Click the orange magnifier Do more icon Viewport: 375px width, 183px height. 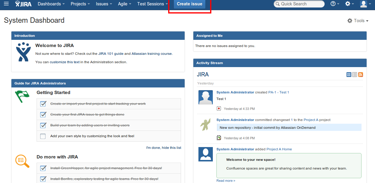(x=22, y=161)
